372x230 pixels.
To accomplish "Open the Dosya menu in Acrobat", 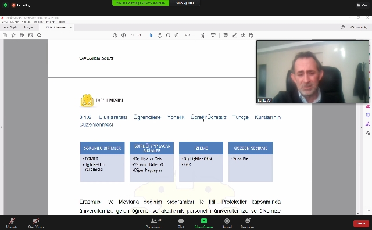I will (x=5, y=22).
